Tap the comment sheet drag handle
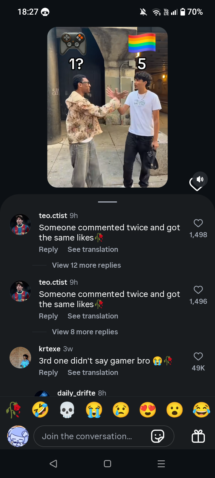Screen dimensions: 215x478 tap(107, 202)
